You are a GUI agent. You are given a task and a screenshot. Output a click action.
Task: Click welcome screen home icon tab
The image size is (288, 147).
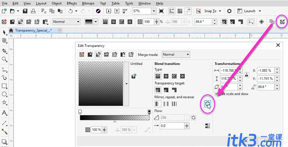(11, 30)
